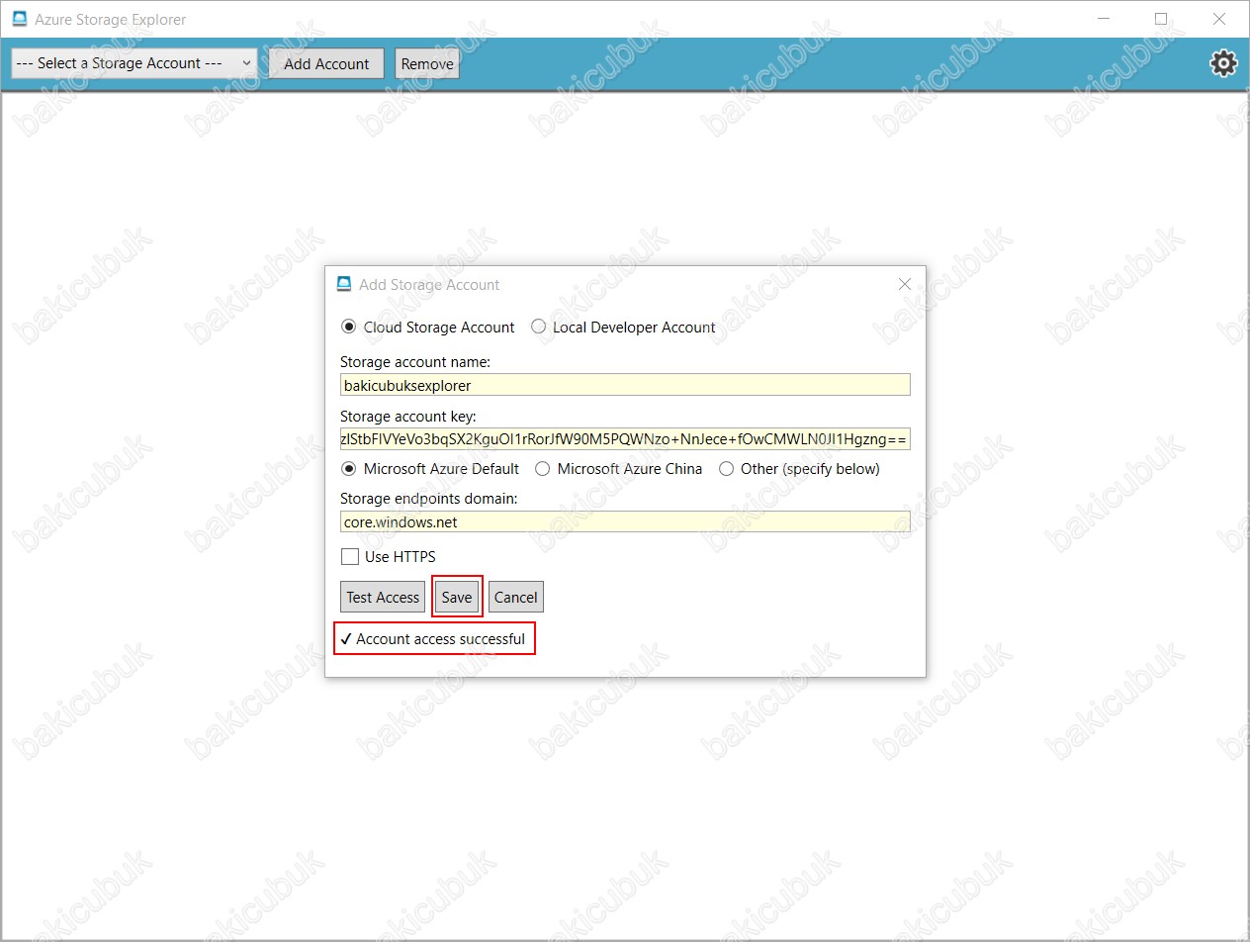This screenshot has width=1250, height=942.
Task: Click the Account access successful message
Action: 433,639
